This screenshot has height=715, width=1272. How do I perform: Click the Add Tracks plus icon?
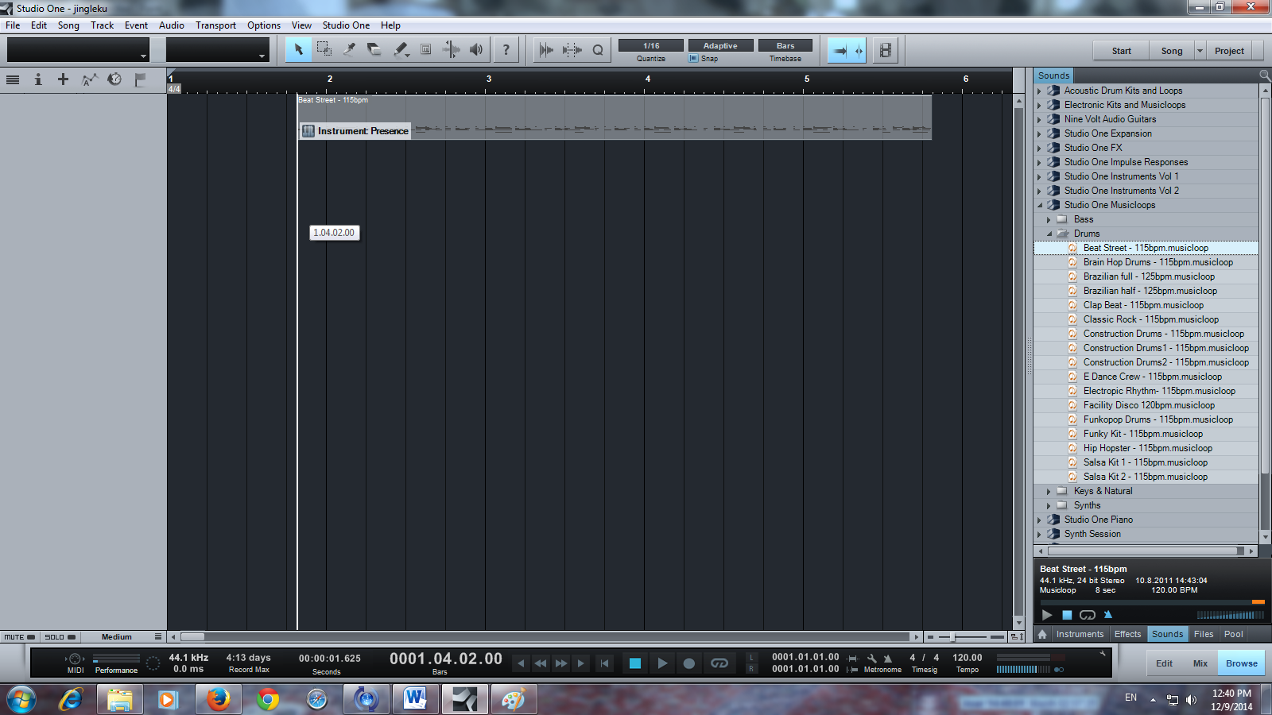63,79
